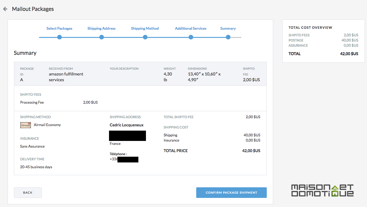This screenshot has height=207, width=367.
Task: Click the country France in address
Action: coord(115,144)
